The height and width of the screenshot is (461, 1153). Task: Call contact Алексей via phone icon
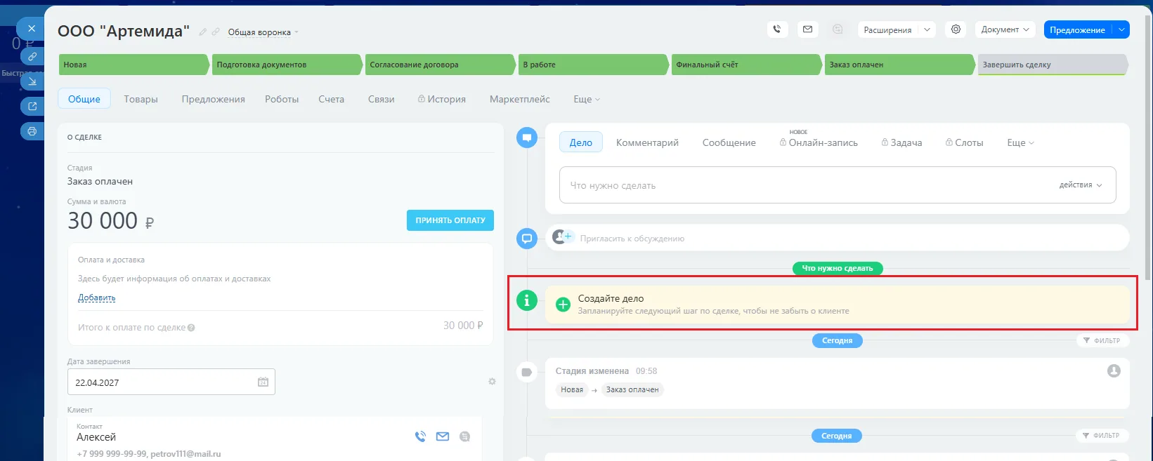tap(420, 436)
